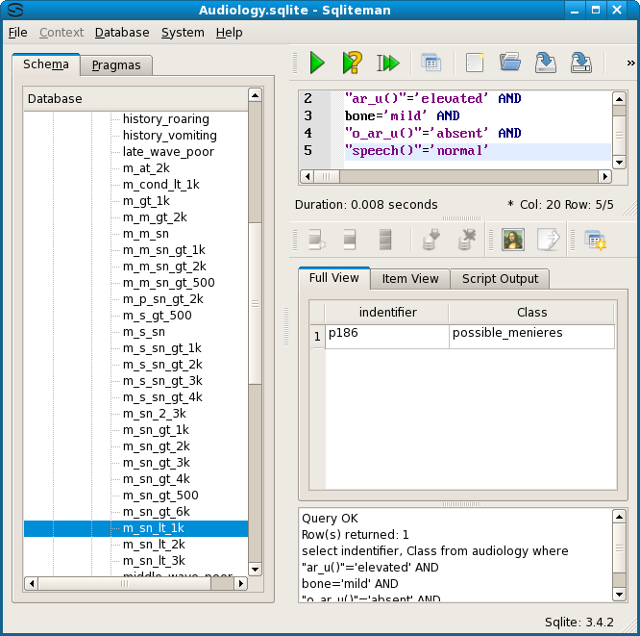Click the possible_menieres result cell

tap(531, 333)
